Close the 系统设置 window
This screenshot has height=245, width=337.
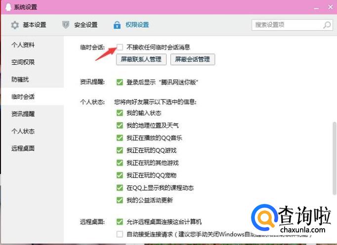[x=331, y=7]
